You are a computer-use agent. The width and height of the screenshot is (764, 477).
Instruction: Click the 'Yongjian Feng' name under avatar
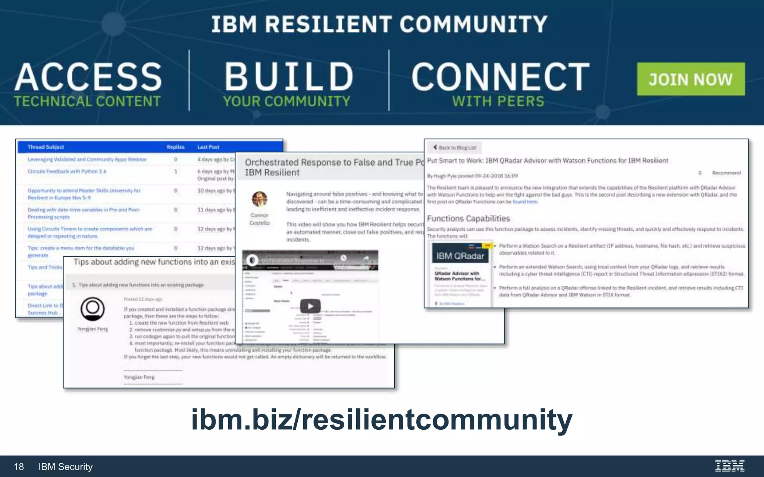point(93,329)
